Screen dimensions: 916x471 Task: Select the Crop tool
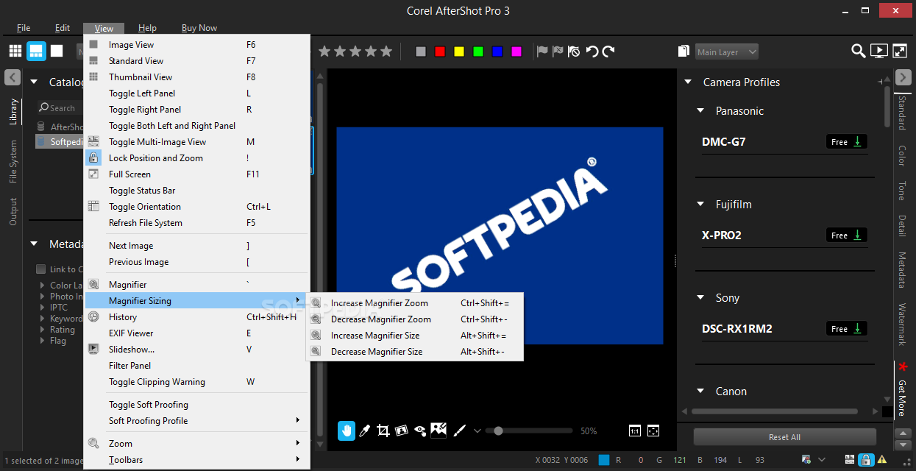tap(383, 431)
